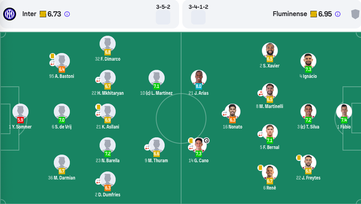Click T. Silva player photo
Image resolution: width=361 pixels, height=204 pixels.
[x=308, y=112]
